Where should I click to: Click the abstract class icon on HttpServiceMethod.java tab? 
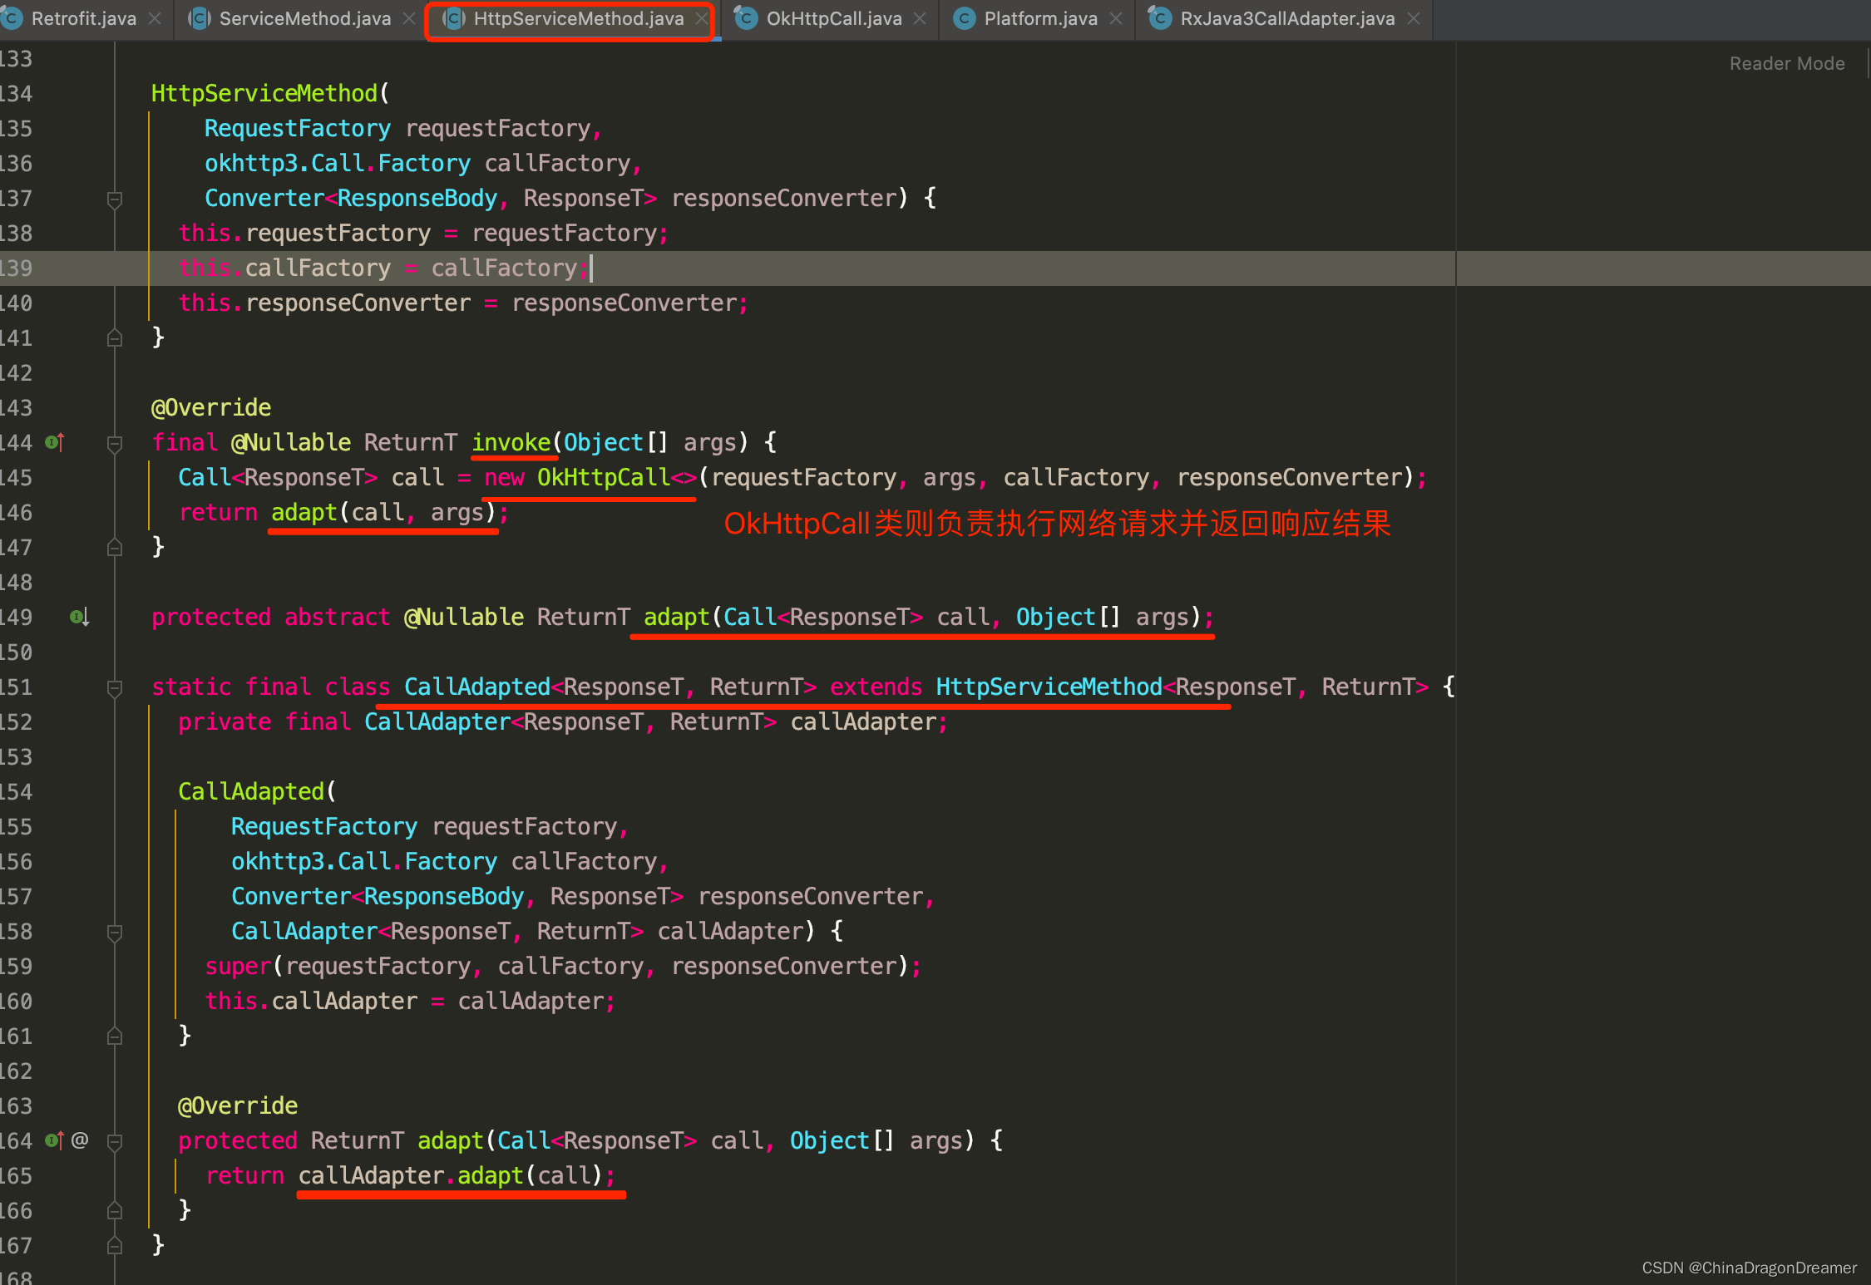pos(453,18)
